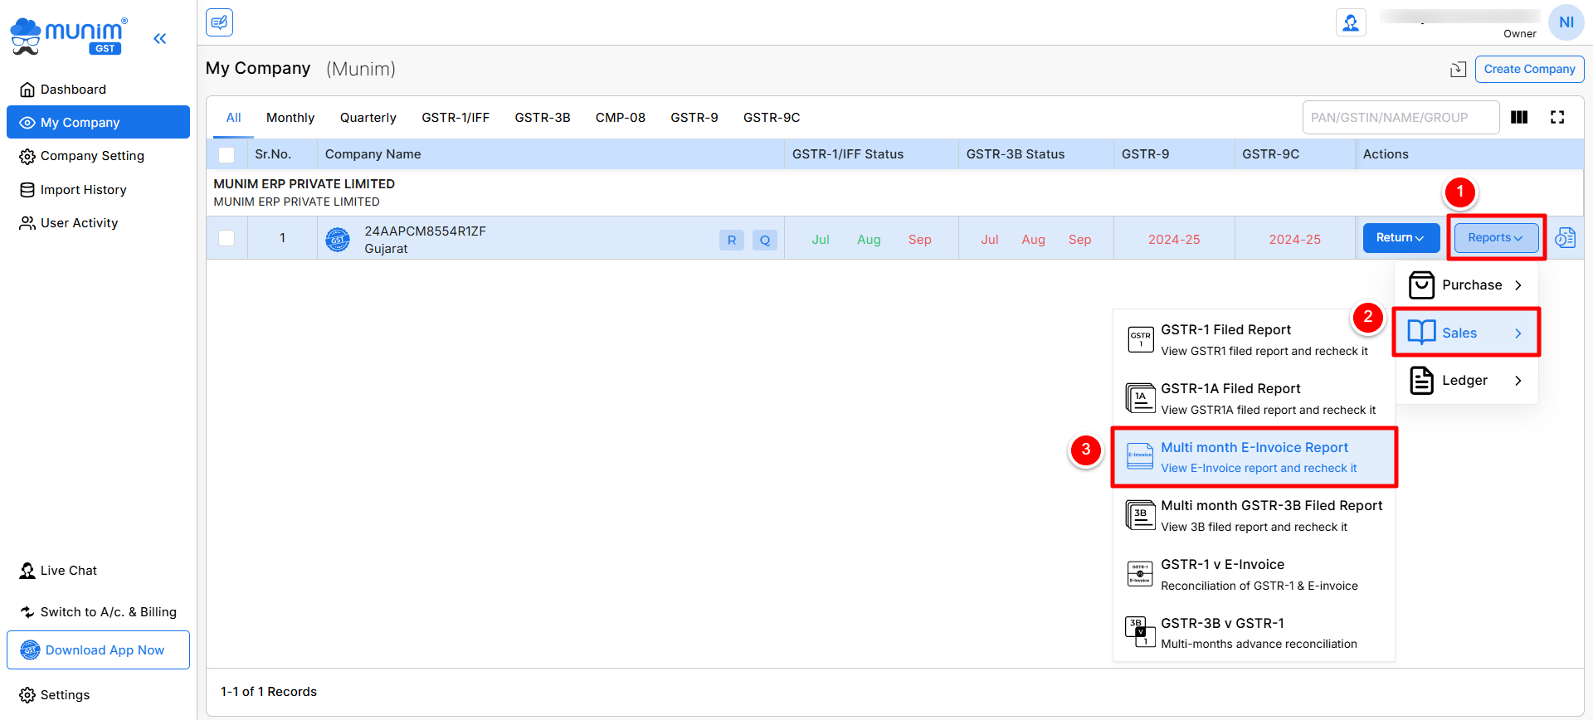This screenshot has width=1593, height=720.
Task: Switch to the Quarterly tab
Action: 368,117
